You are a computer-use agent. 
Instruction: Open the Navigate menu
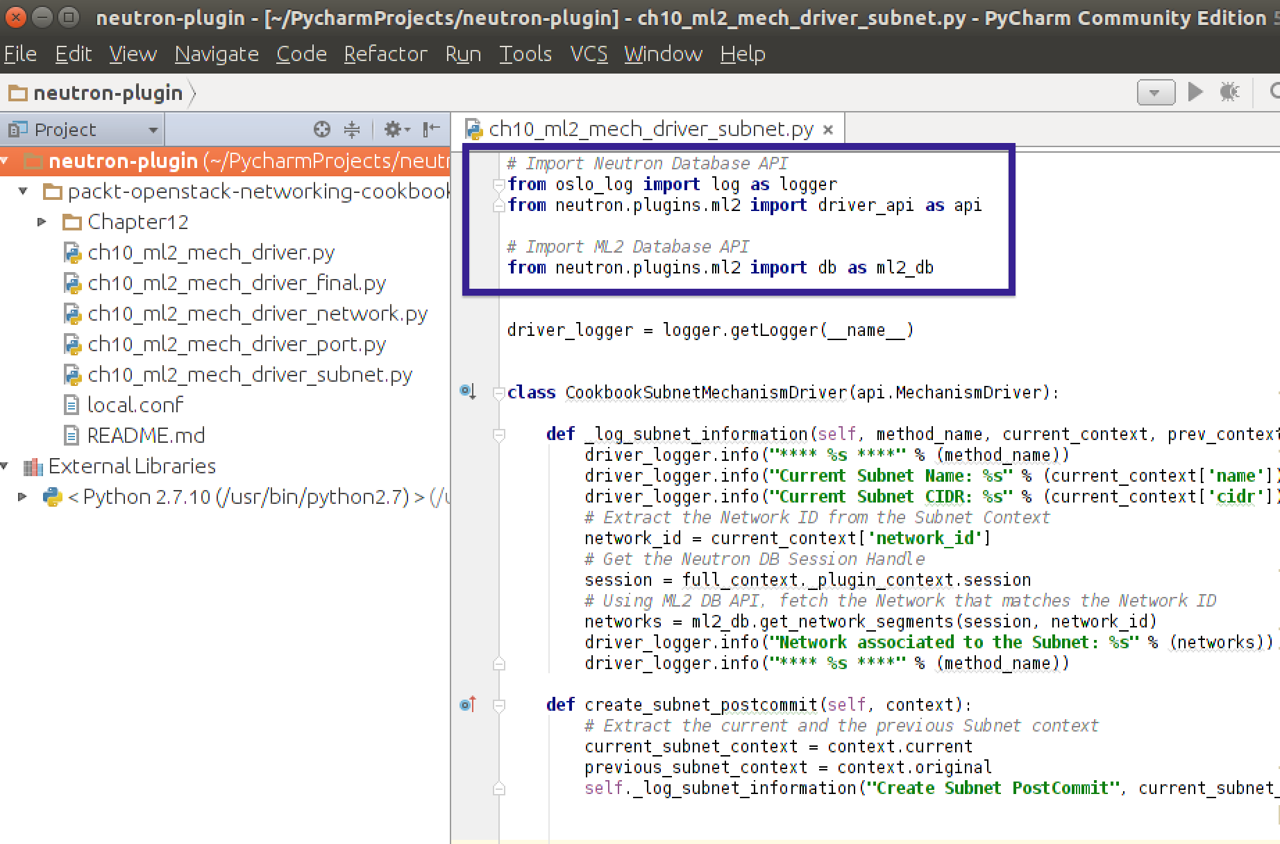217,53
